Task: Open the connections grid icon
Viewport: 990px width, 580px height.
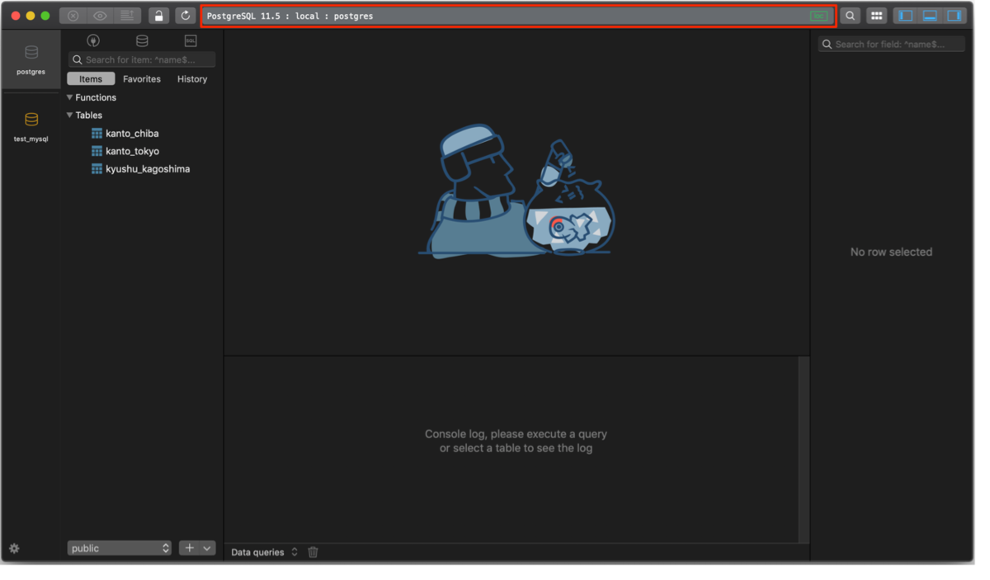Action: pyautogui.click(x=876, y=16)
